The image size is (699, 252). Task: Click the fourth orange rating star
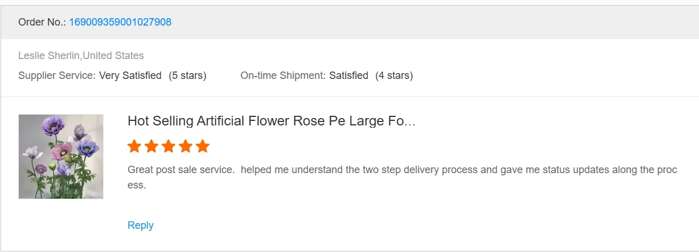point(186,146)
